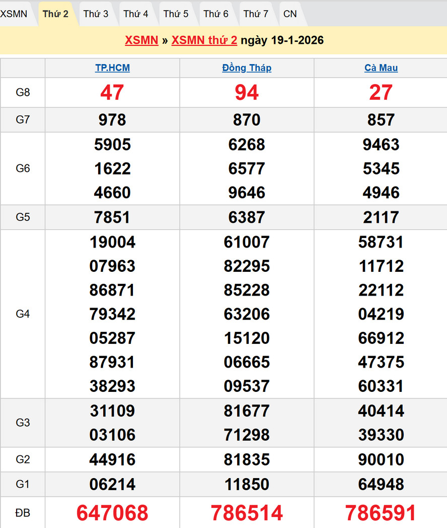Go to the Thứ 4 tab
Image resolution: width=447 pixels, height=528 pixels.
tap(136, 14)
